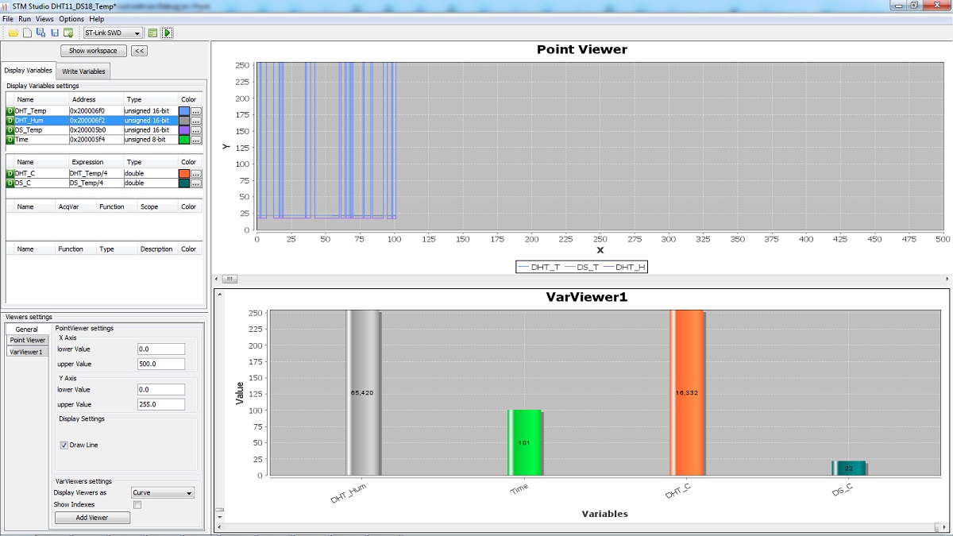Open the VarViewer1 settings tab

[26, 351]
